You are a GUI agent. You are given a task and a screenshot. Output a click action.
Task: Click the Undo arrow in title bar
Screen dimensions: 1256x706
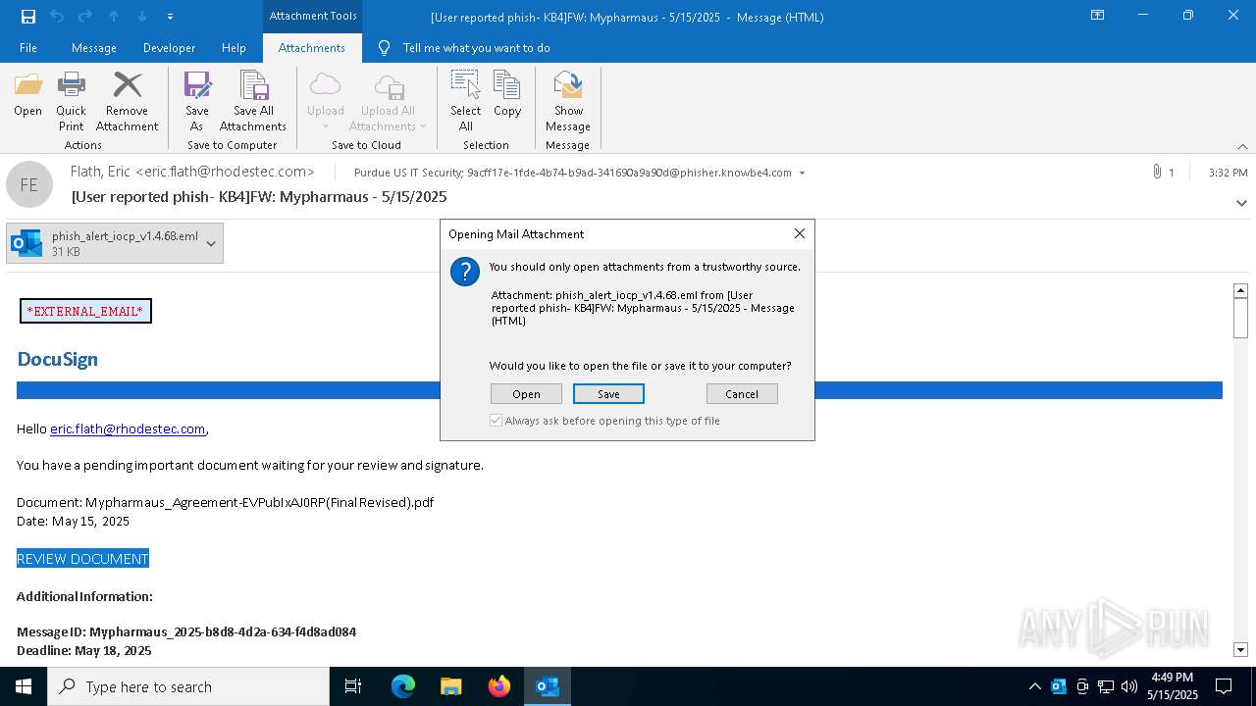(57, 17)
